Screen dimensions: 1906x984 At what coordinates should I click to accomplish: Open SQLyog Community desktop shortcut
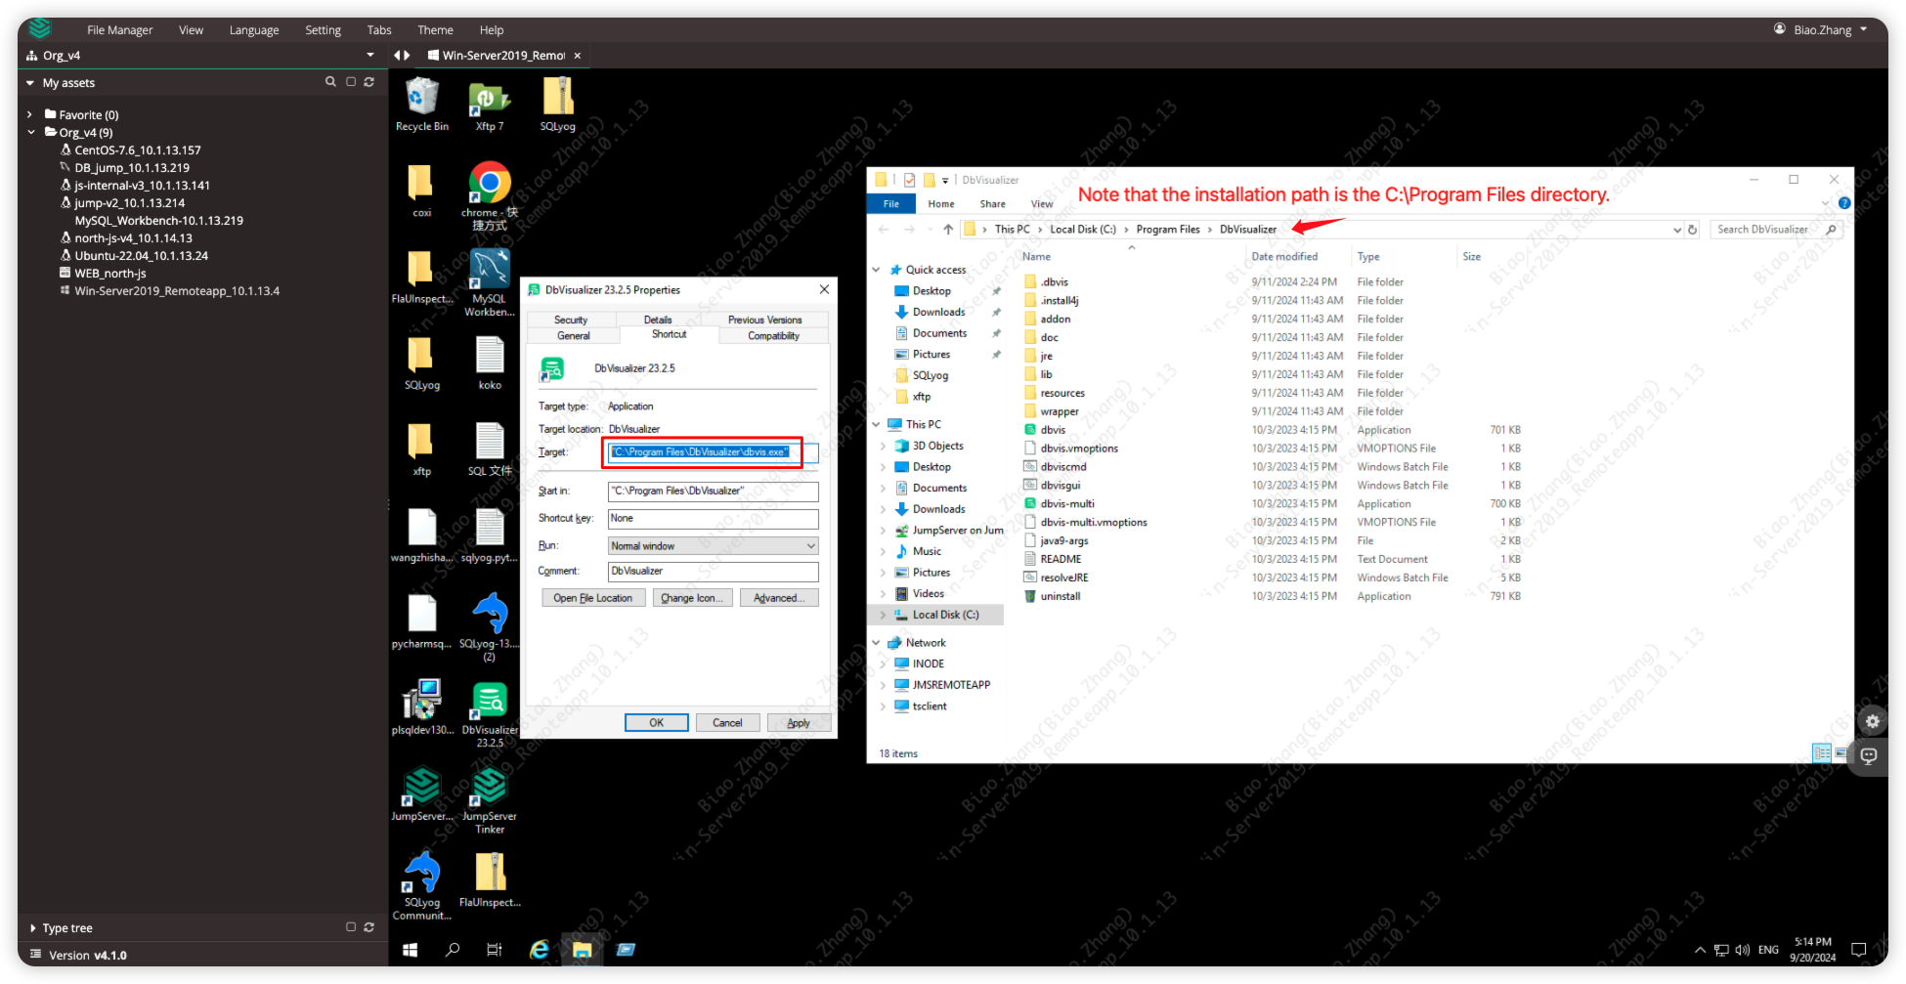click(422, 885)
